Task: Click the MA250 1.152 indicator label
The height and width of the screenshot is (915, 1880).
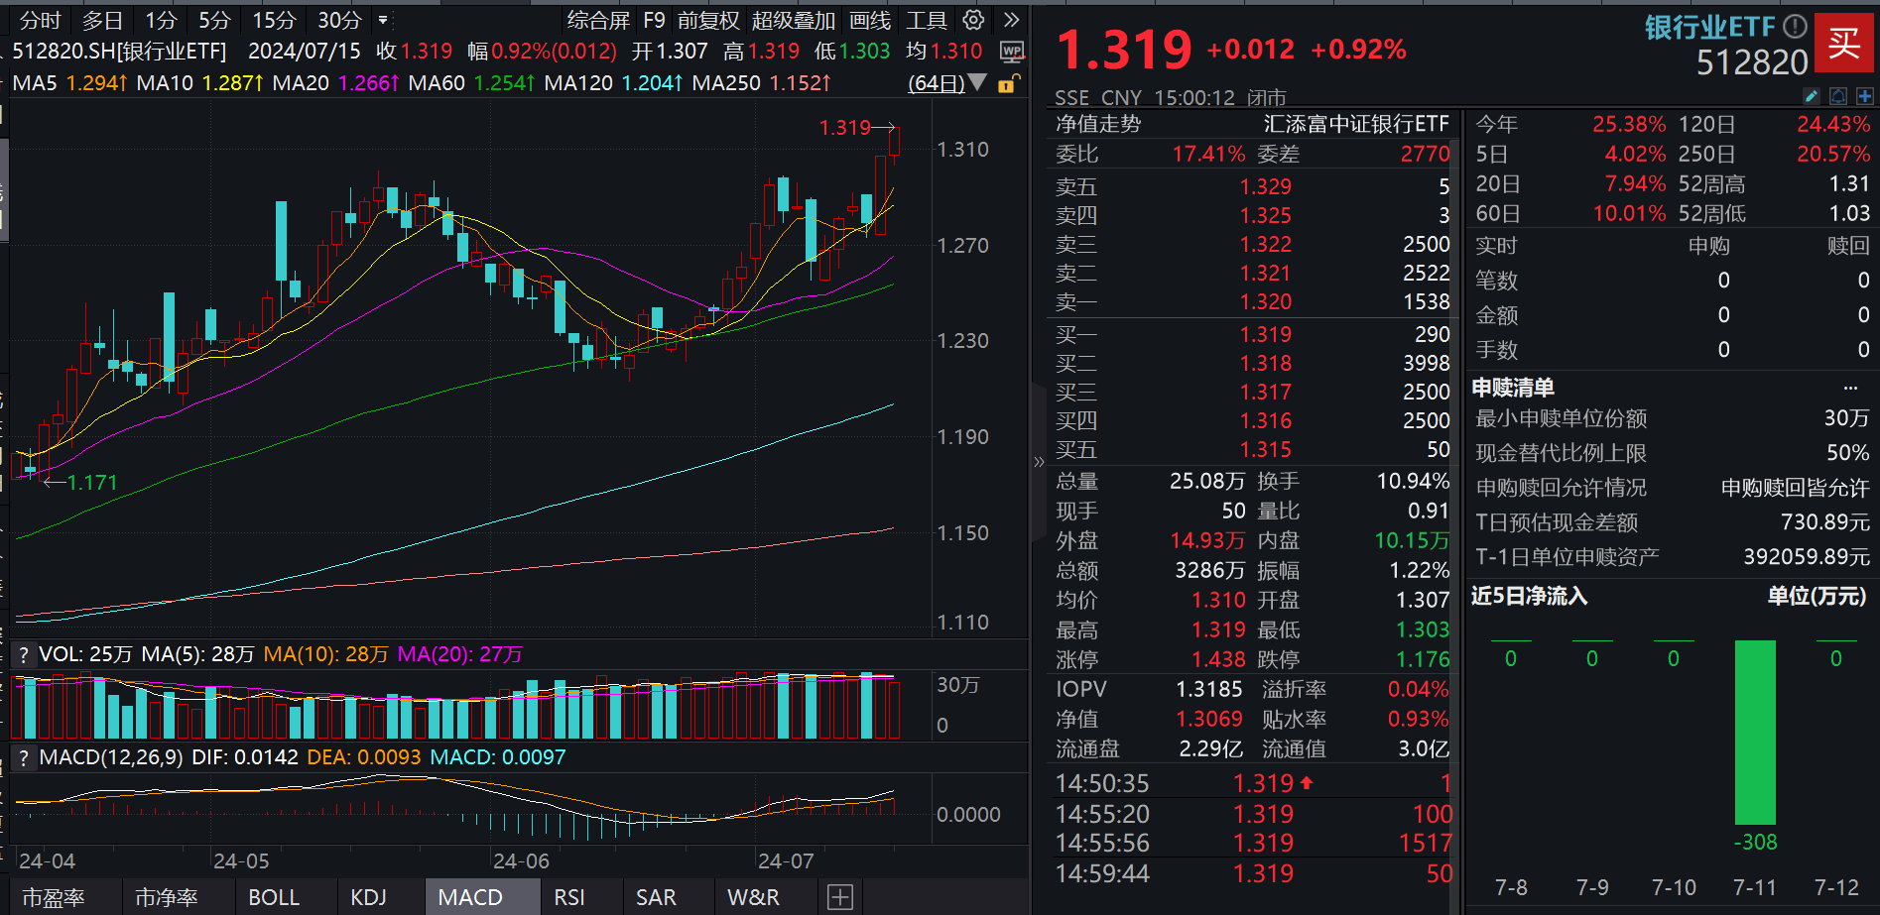Action: [762, 83]
